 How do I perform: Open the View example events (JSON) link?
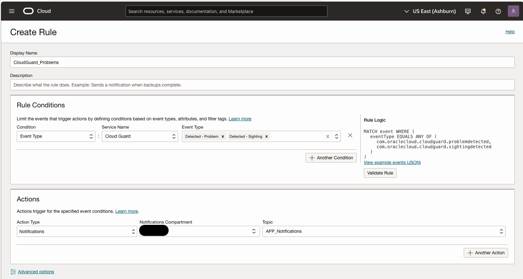(392, 162)
